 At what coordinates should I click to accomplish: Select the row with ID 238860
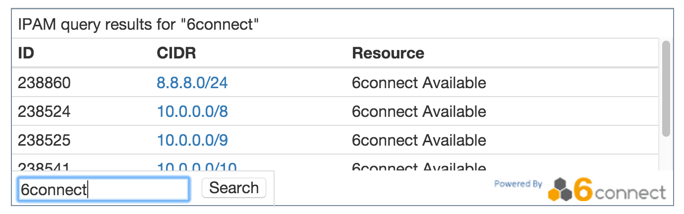click(x=44, y=83)
